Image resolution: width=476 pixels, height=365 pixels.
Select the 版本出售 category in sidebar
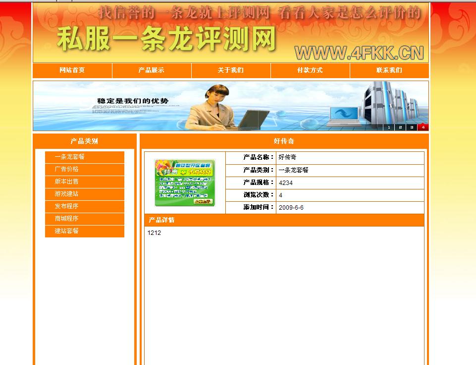(x=84, y=182)
